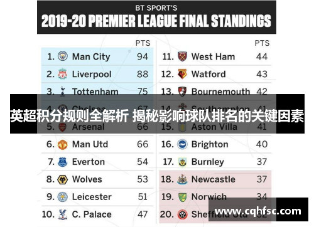Click the Norwich club crest
Image resolution: width=314 pixels, height=227 pixels.
coord(182,197)
